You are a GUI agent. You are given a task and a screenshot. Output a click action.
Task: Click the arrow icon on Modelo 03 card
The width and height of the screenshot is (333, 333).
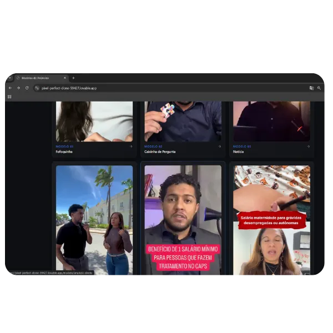coord(309,147)
